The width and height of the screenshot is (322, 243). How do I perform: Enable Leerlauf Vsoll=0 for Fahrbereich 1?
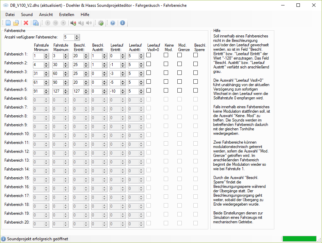(149, 55)
